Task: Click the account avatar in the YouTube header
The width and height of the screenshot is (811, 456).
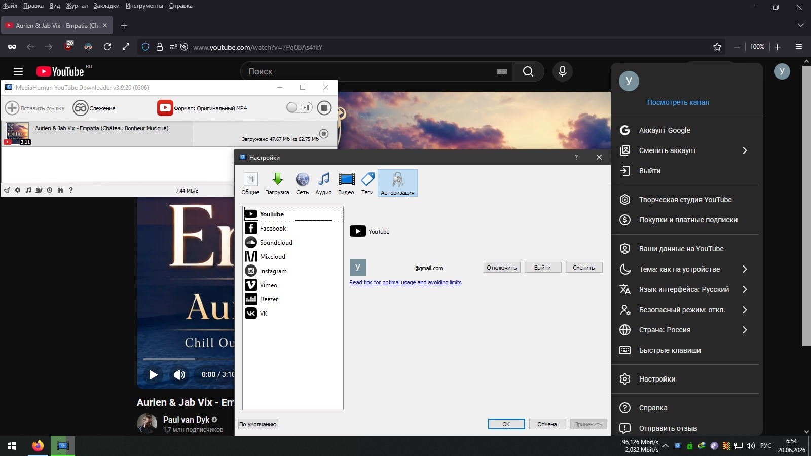Action: point(782,71)
